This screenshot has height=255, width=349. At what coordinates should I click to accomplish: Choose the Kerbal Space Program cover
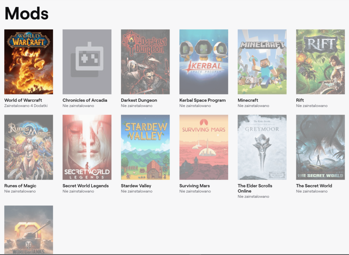tap(204, 62)
